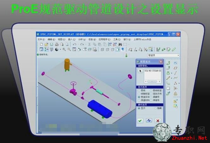Image resolution: width=210 pixels, height=143 pixels.
Task: Click the Spin center icon
Action: point(46,49)
